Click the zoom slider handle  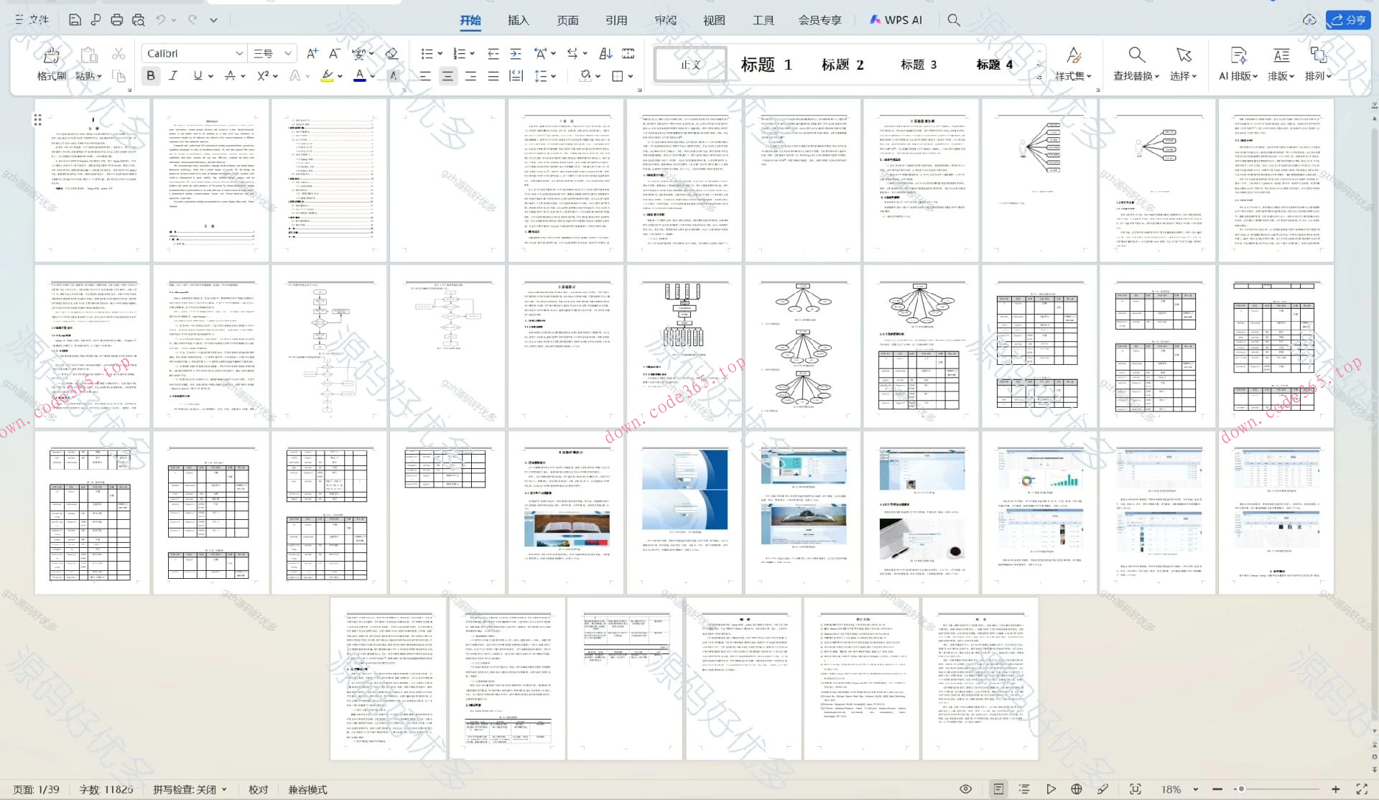click(1240, 789)
